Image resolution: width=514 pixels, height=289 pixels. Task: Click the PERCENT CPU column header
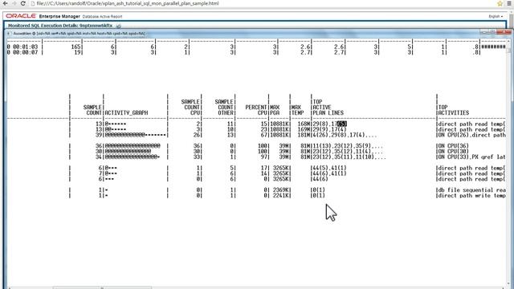pos(256,110)
